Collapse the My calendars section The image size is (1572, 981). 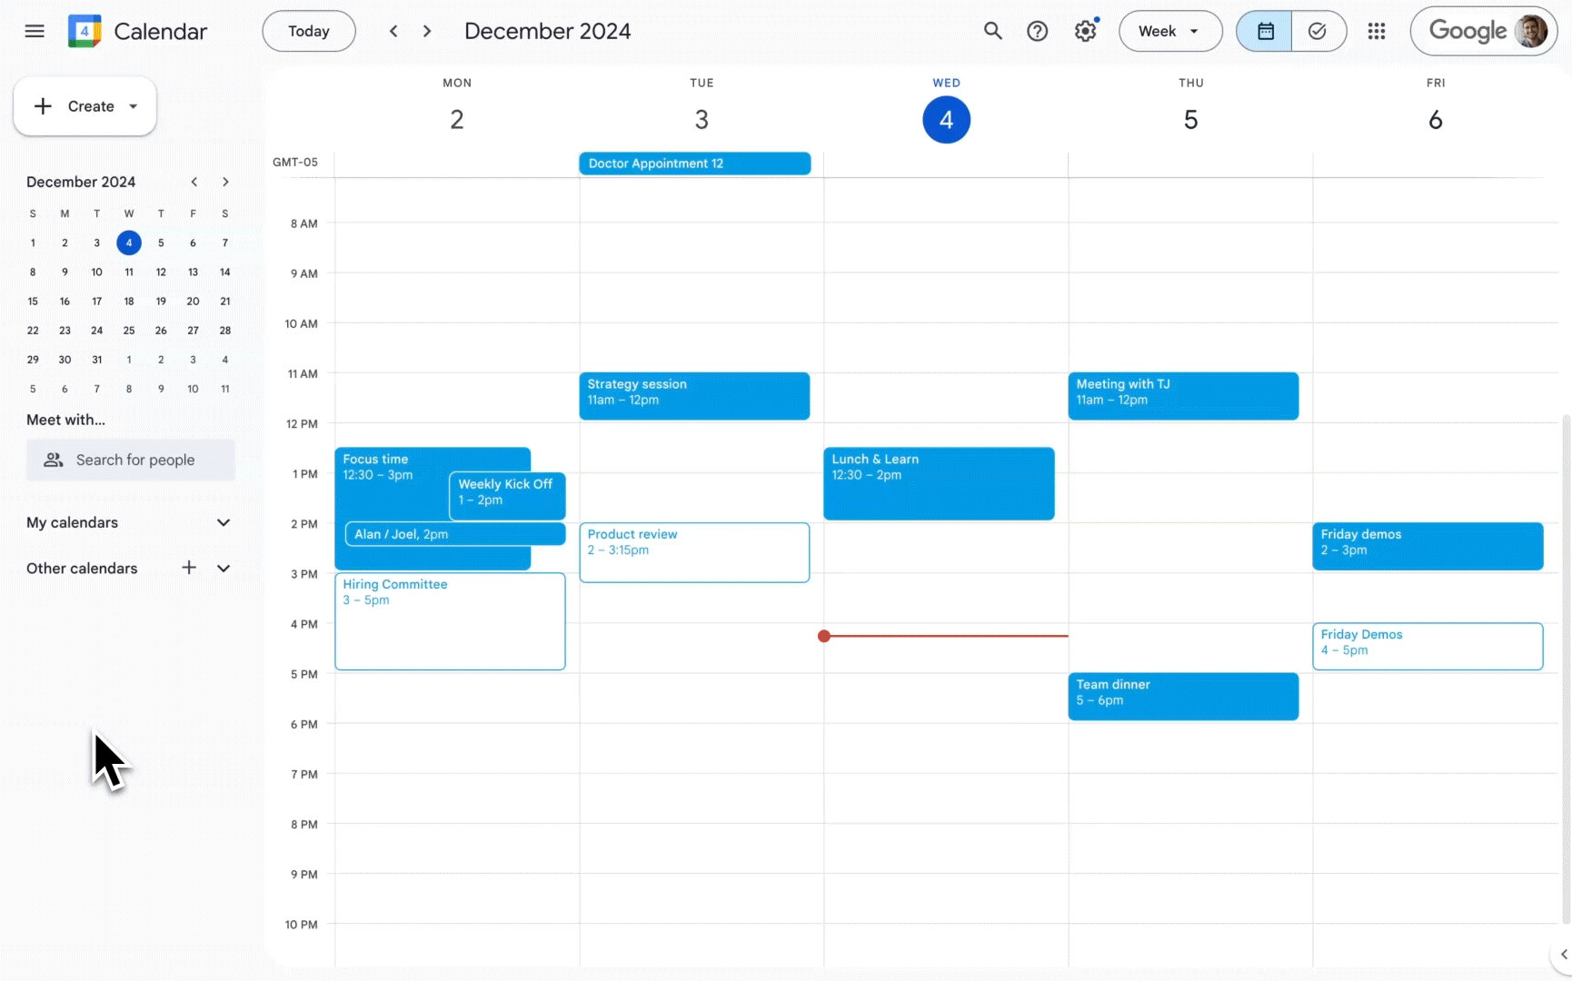[x=224, y=522]
